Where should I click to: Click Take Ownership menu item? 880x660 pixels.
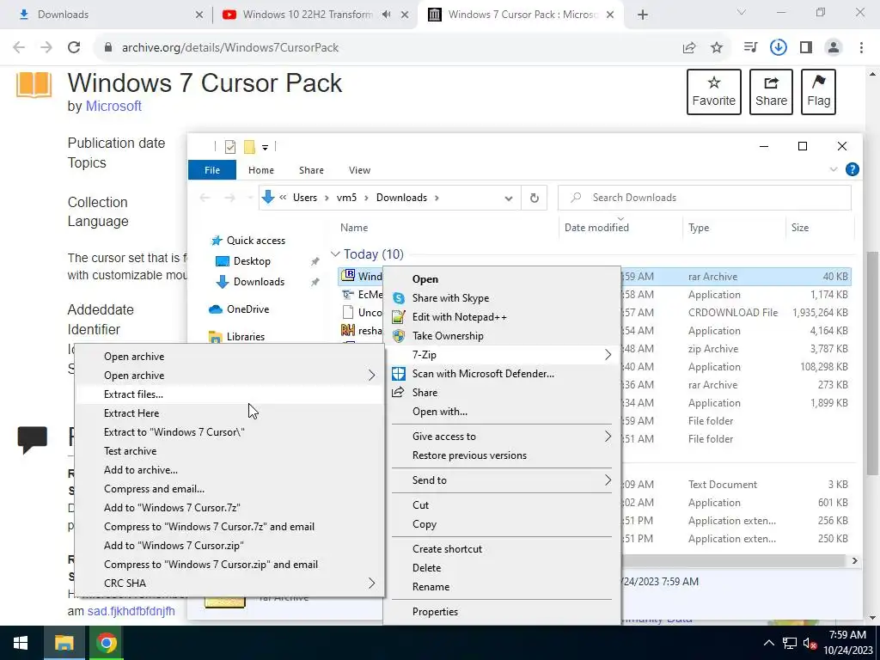[x=502, y=336]
